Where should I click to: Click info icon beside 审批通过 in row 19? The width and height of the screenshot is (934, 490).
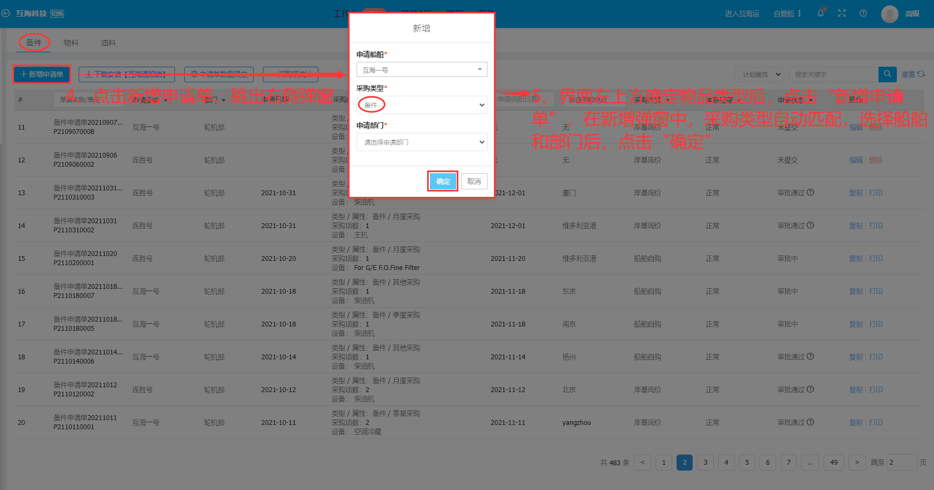pyautogui.click(x=811, y=389)
